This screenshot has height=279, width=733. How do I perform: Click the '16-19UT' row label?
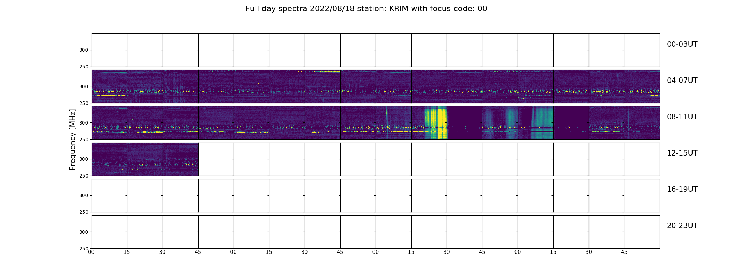tap(682, 189)
